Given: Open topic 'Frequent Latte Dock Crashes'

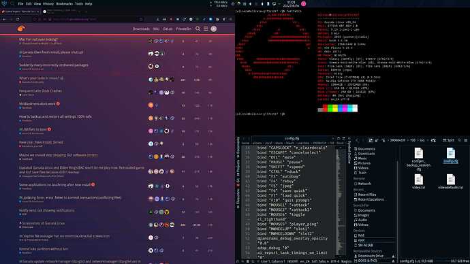Looking at the screenshot, I should click(x=40, y=90).
